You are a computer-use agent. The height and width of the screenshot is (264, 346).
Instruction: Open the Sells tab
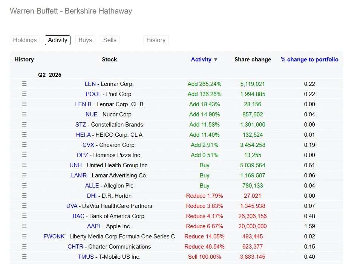tap(110, 40)
